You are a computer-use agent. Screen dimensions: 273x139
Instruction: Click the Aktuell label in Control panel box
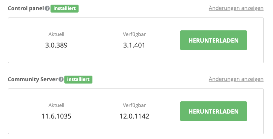[x=56, y=34]
